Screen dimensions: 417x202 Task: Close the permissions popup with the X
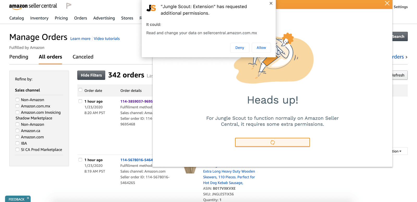pos(271,3)
